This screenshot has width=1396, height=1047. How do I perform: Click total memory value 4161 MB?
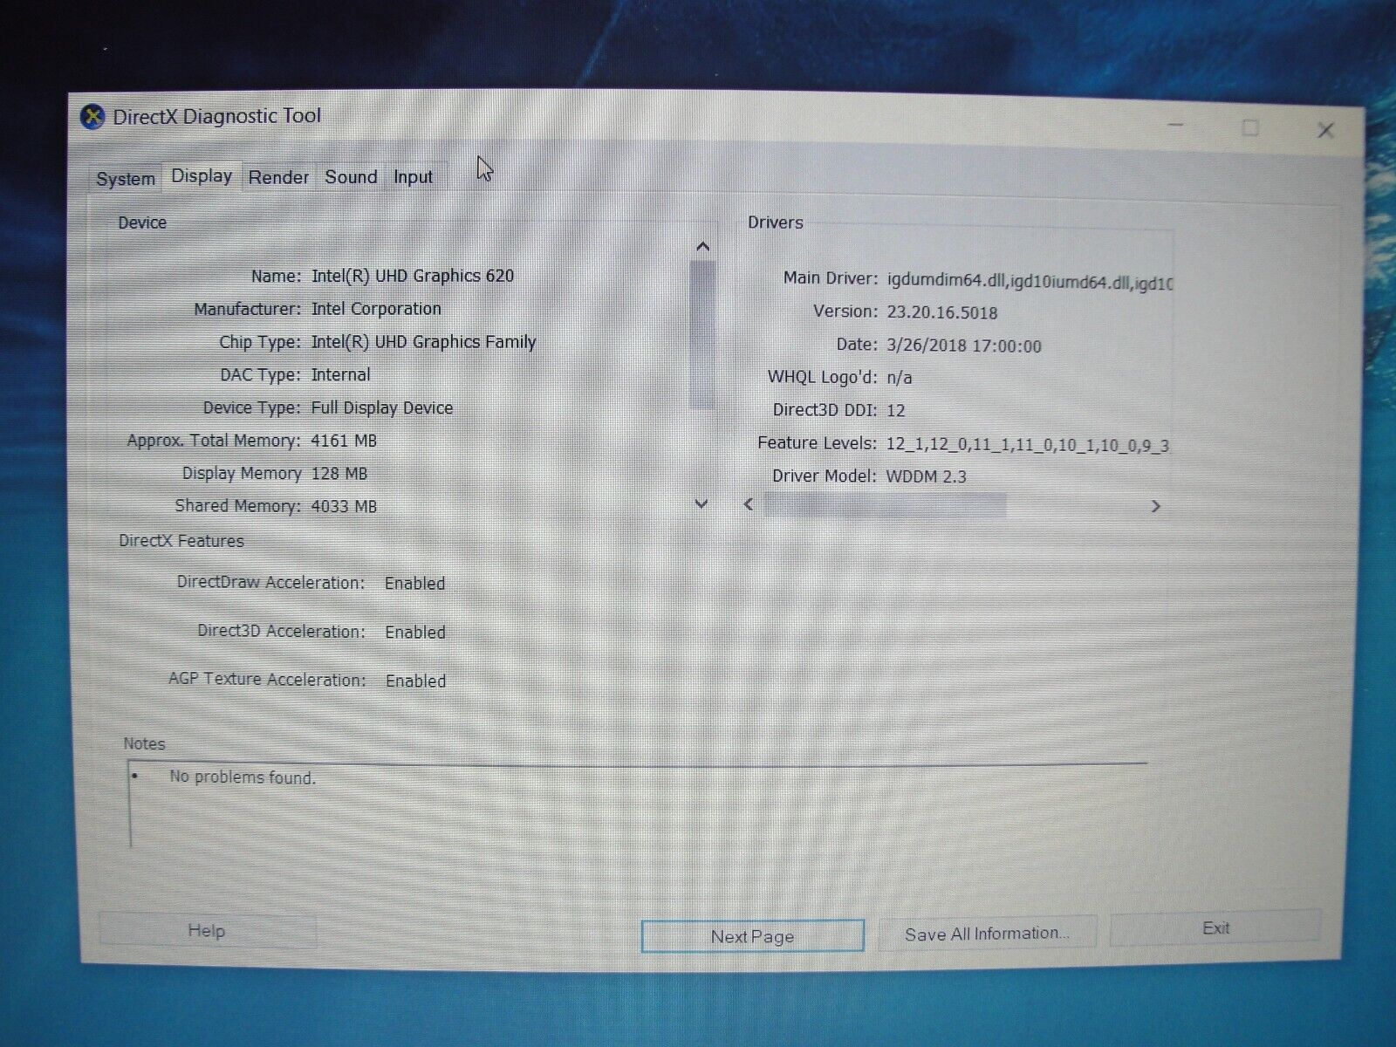click(344, 441)
